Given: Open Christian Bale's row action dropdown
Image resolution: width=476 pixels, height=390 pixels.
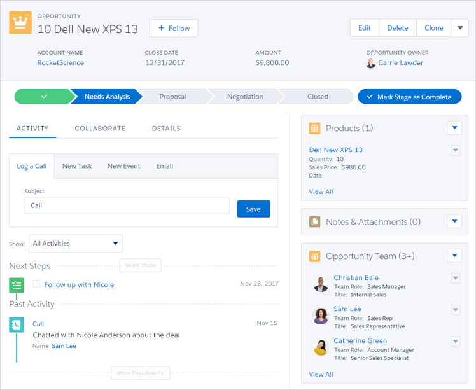Looking at the screenshot, I should pyautogui.click(x=456, y=278).
